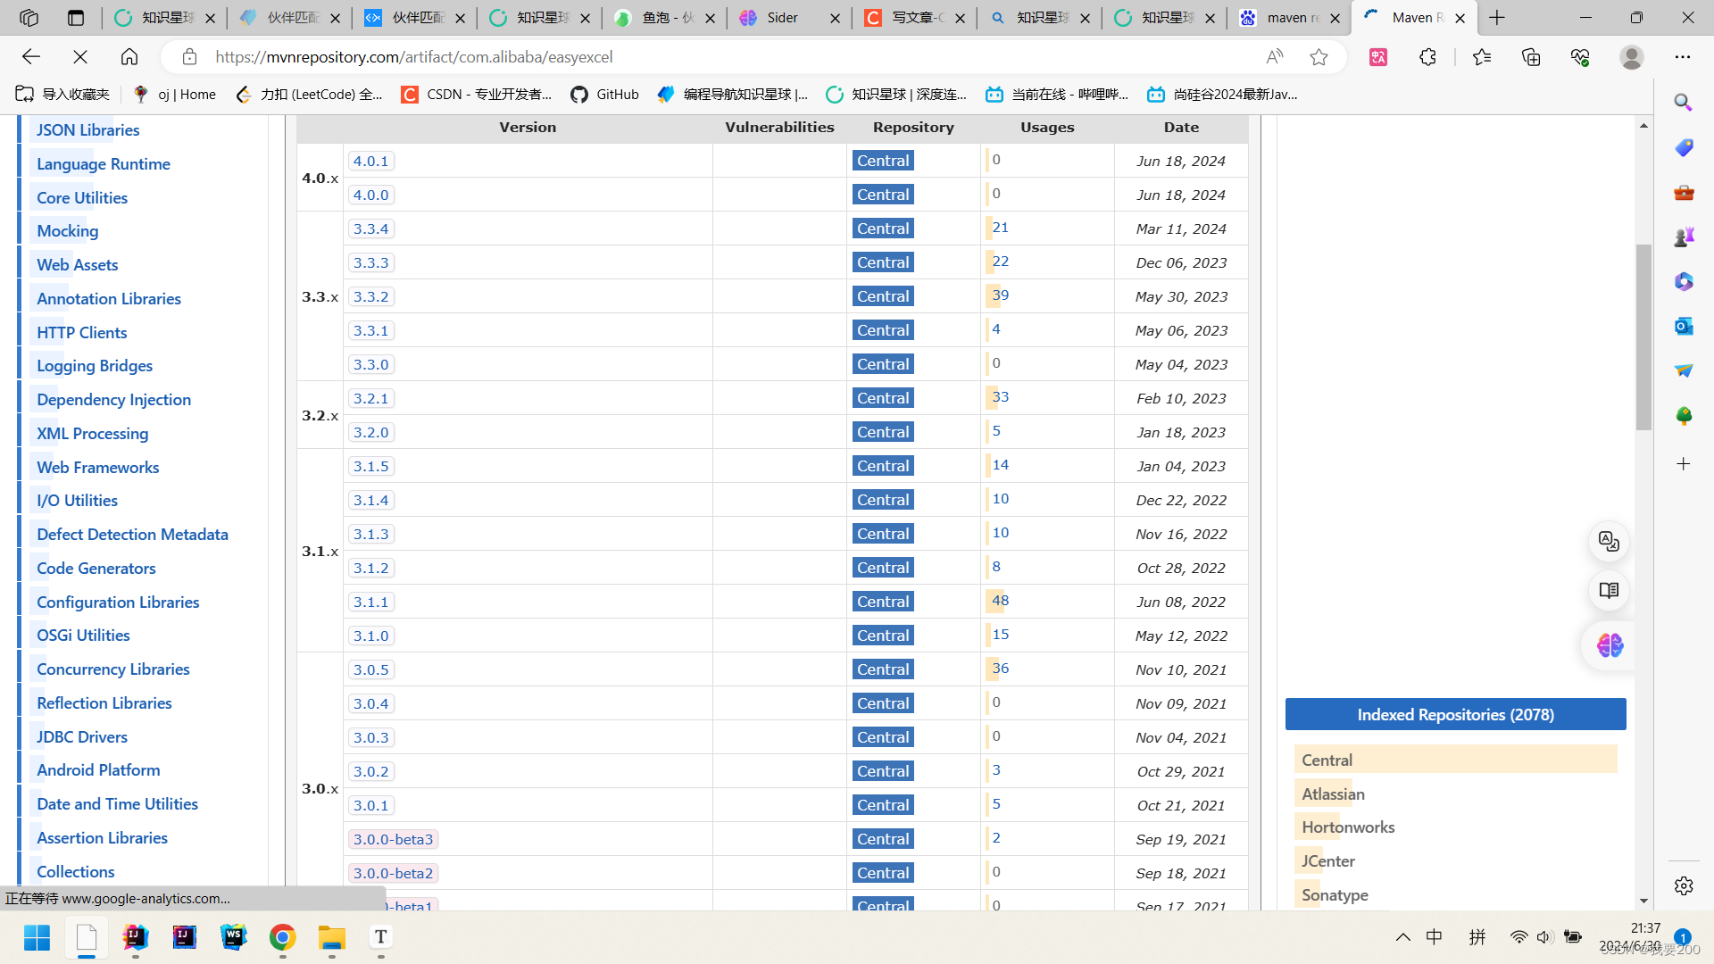Open the Collections icon in the toolbar
Viewport: 1714px width, 964px height.
point(1531,57)
